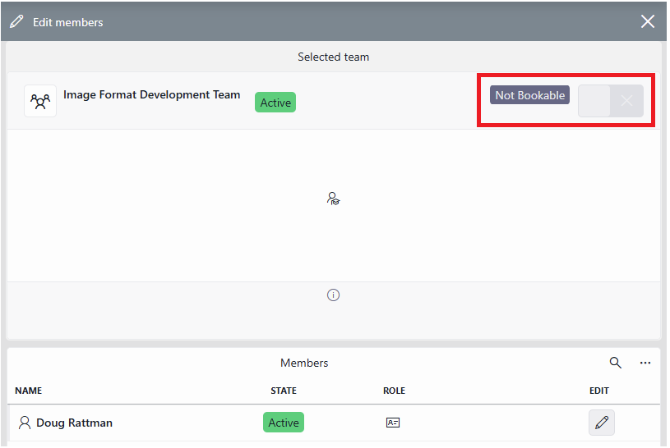The image size is (670, 448).
Task: Open the members search magnifier
Action: pos(615,363)
